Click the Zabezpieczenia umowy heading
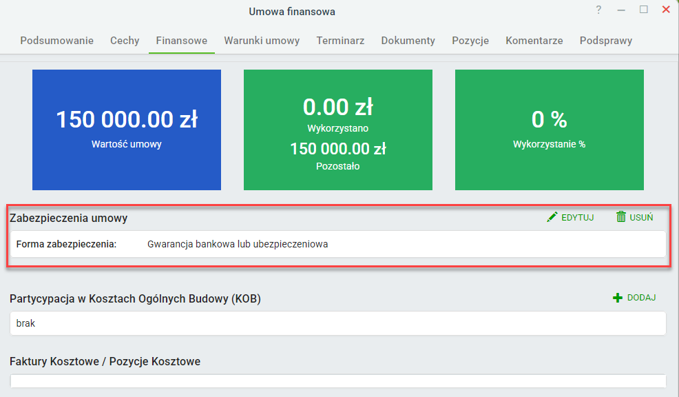 68,218
